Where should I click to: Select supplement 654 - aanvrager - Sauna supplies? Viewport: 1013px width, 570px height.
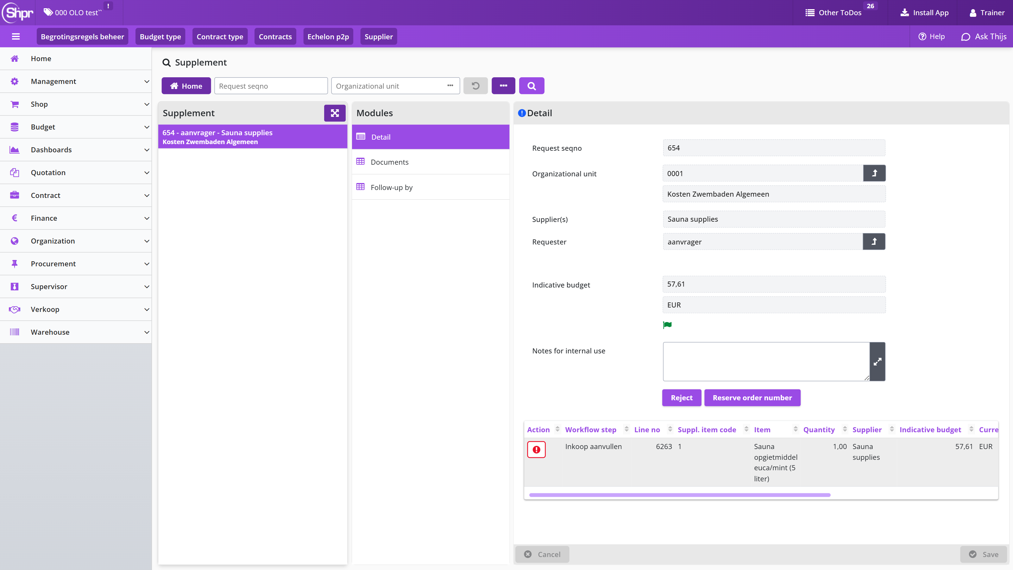click(x=253, y=137)
